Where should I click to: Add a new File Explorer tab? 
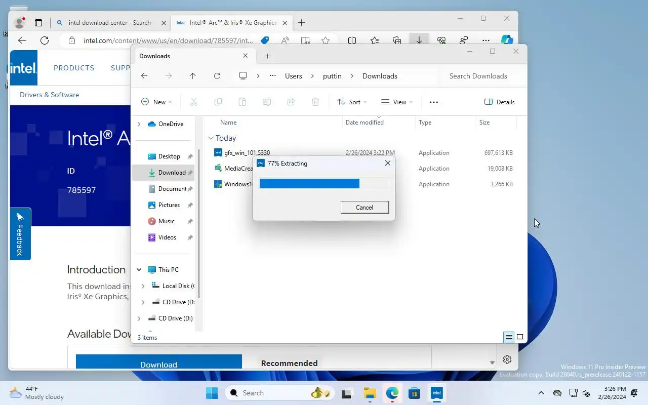coord(268,56)
